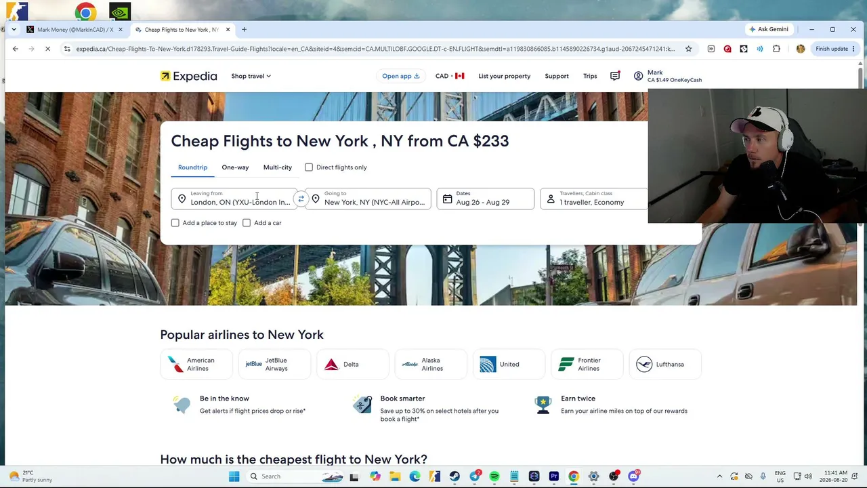Select the Lufthansa airline card
Image resolution: width=867 pixels, height=488 pixels.
tap(664, 365)
